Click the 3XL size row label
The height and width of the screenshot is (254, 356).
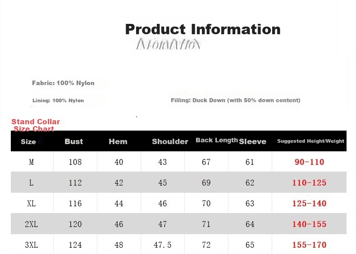pos(32,245)
